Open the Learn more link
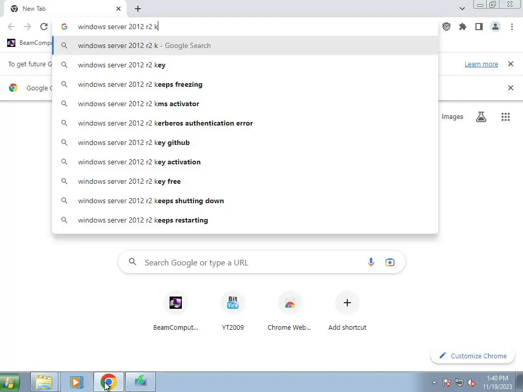This screenshot has height=392, width=523. (x=481, y=64)
